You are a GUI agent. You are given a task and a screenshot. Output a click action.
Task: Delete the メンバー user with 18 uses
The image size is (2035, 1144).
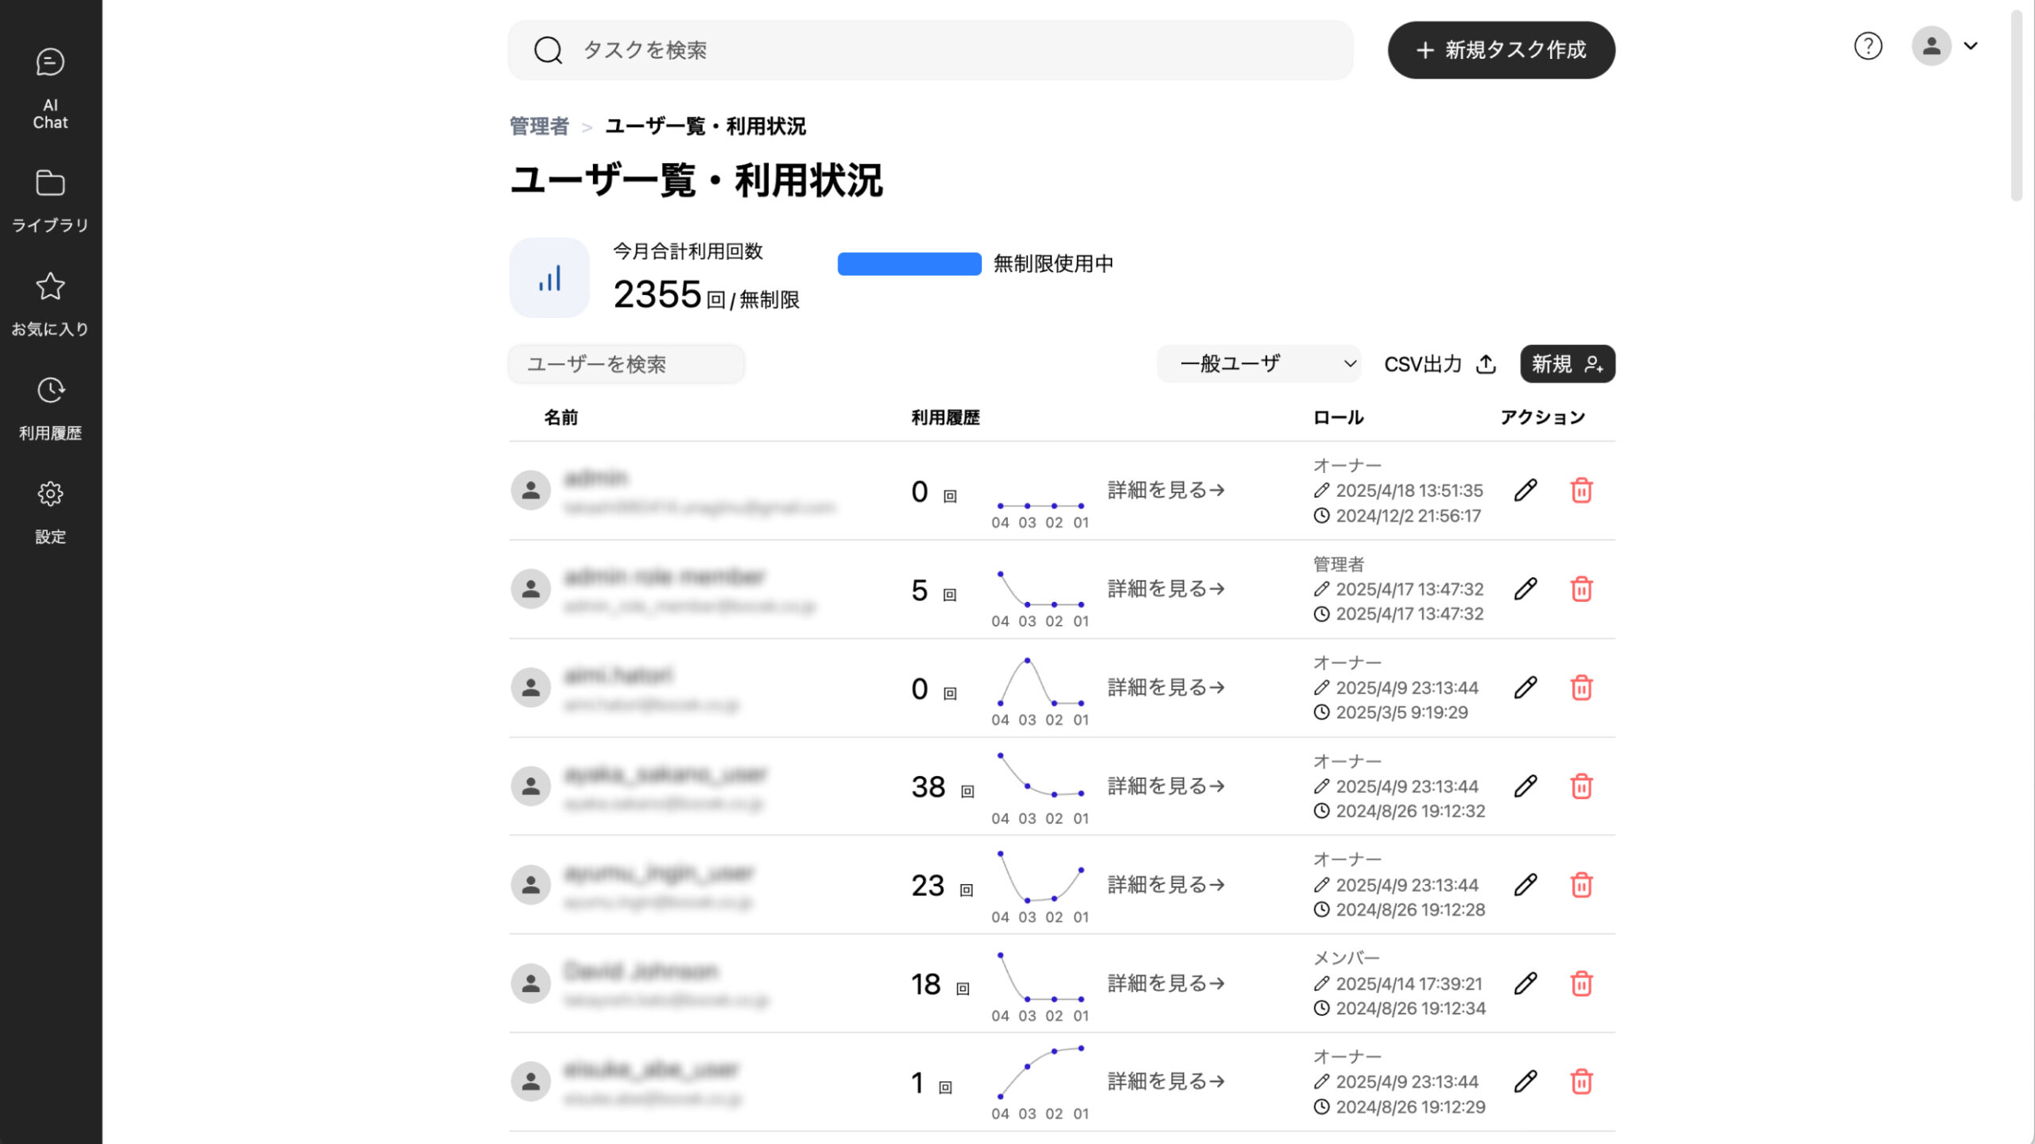pyautogui.click(x=1581, y=983)
